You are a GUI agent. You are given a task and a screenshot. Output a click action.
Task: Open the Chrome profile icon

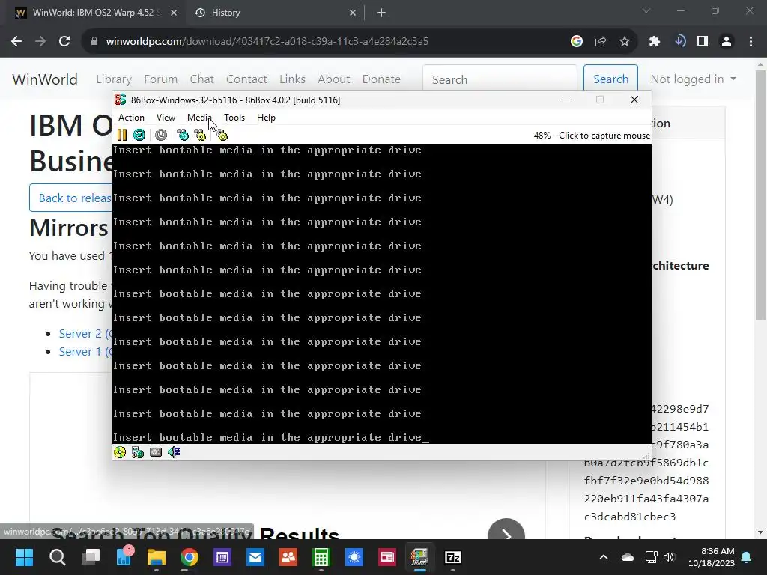(727, 42)
